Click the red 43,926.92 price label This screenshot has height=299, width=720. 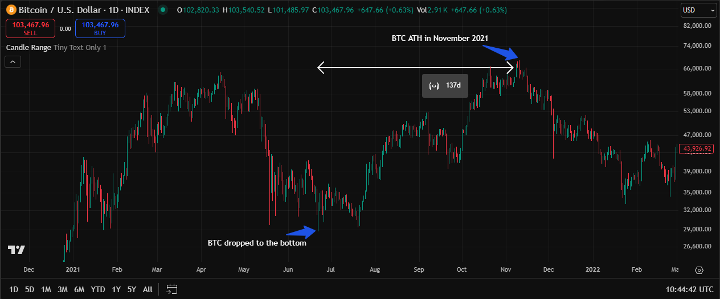pyautogui.click(x=698, y=148)
